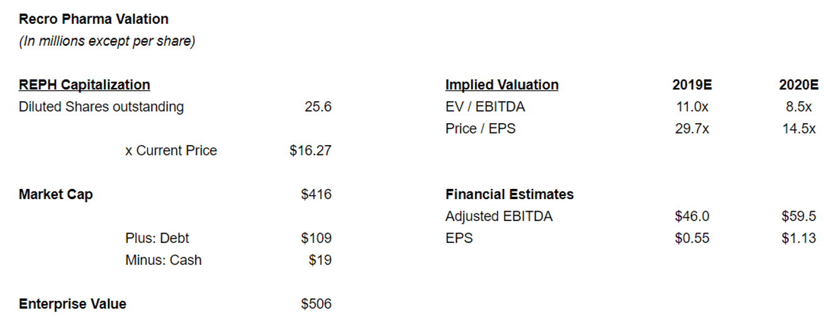Click the $109 debt value
This screenshot has width=840, height=324.
[316, 239]
